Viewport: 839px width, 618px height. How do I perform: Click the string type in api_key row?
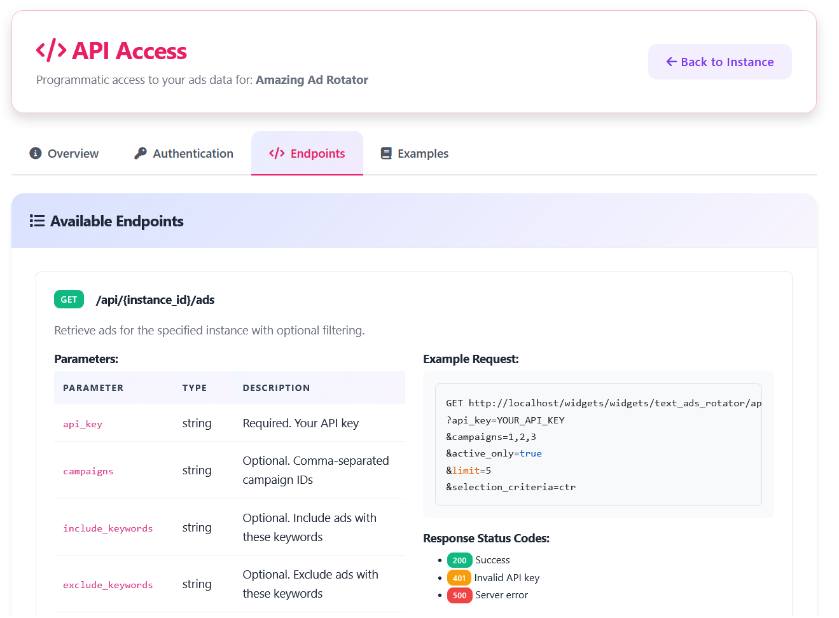pyautogui.click(x=197, y=423)
